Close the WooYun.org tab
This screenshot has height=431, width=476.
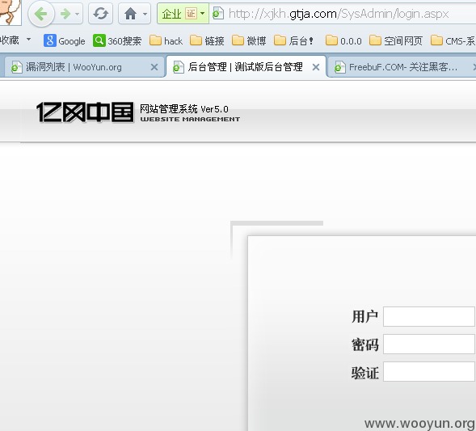click(154, 67)
